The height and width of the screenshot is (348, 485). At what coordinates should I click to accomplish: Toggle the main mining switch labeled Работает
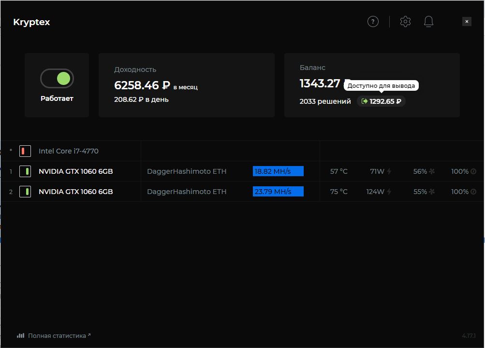(57, 78)
